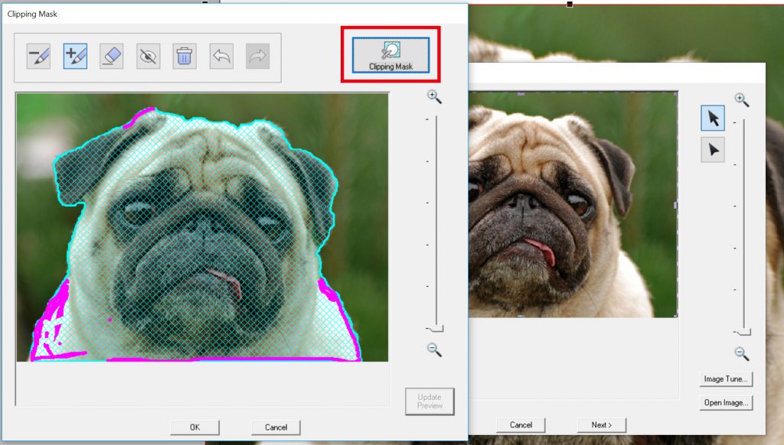This screenshot has height=445, width=784.
Task: Zoom out the Clipping Mask preview
Action: coord(434,349)
